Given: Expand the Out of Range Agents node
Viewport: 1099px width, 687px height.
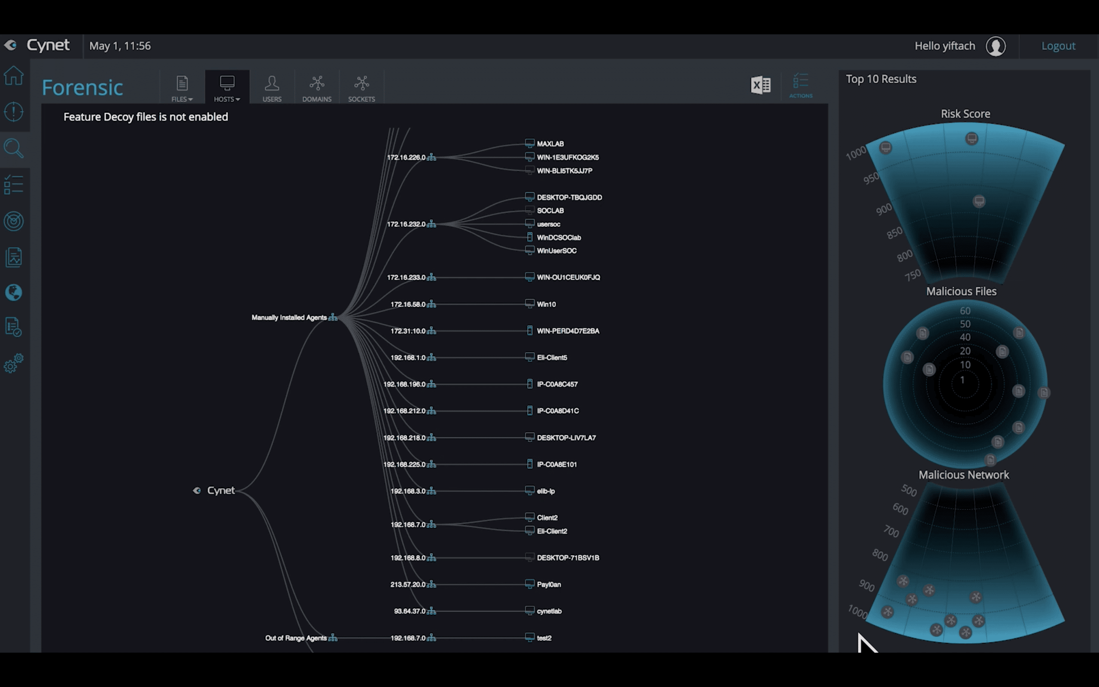Looking at the screenshot, I should point(333,638).
